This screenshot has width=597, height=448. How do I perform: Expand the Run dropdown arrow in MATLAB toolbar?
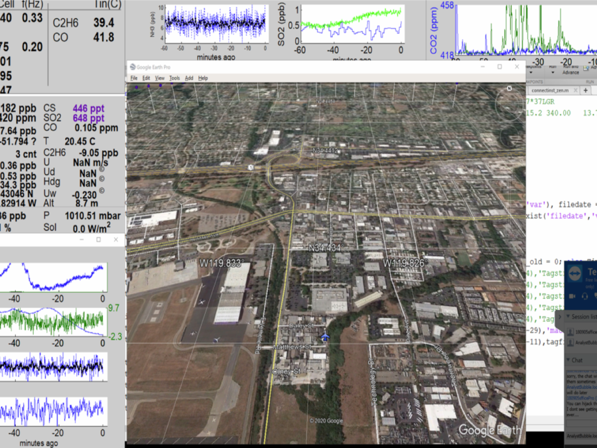pos(553,72)
